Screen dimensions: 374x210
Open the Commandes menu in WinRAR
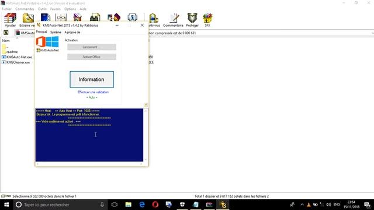25,9
